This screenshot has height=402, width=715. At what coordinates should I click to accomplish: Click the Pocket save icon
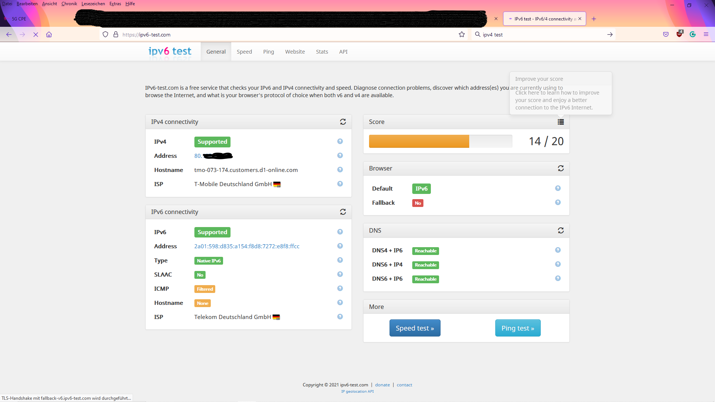(665, 34)
